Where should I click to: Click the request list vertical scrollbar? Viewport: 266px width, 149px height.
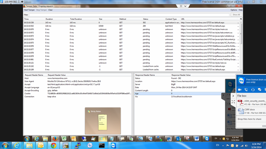coord(241,34)
